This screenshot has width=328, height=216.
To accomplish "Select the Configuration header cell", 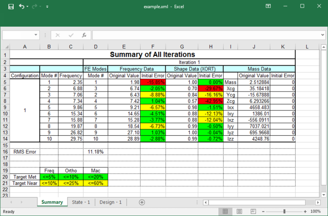I will tap(25, 75).
